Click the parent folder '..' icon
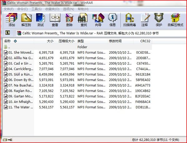 [6, 47]
